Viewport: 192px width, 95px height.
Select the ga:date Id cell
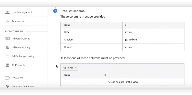153,32
